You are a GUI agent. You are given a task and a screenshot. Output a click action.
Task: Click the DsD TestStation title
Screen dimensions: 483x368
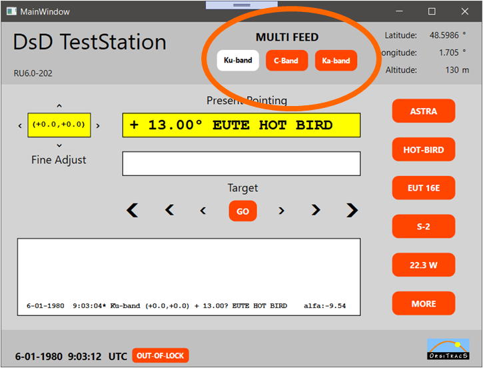click(x=90, y=41)
